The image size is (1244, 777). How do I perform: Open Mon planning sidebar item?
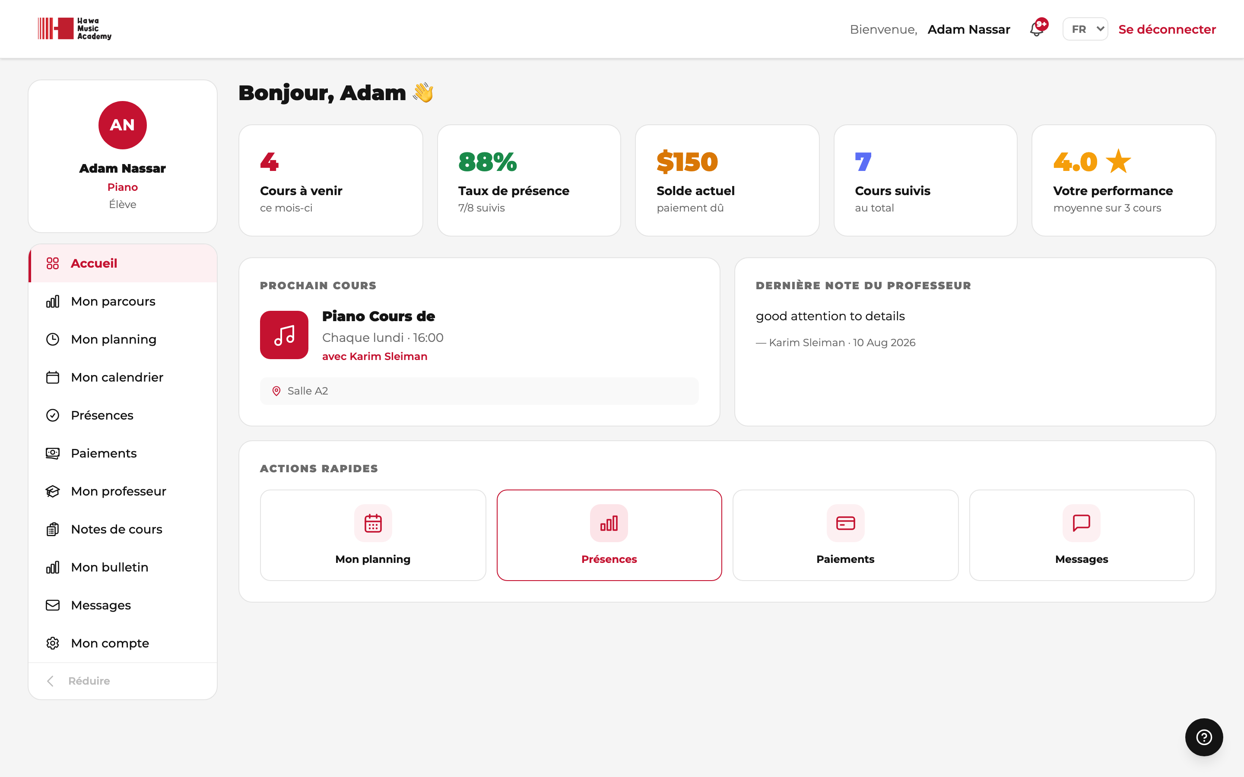point(122,339)
